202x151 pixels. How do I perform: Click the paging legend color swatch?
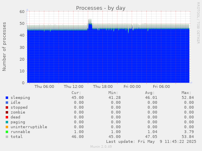(x=7, y=122)
